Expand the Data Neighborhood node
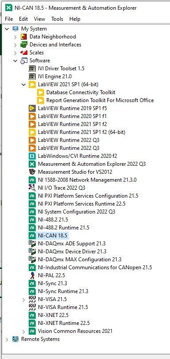This screenshot has width=170, height=359. pyautogui.click(x=15, y=37)
